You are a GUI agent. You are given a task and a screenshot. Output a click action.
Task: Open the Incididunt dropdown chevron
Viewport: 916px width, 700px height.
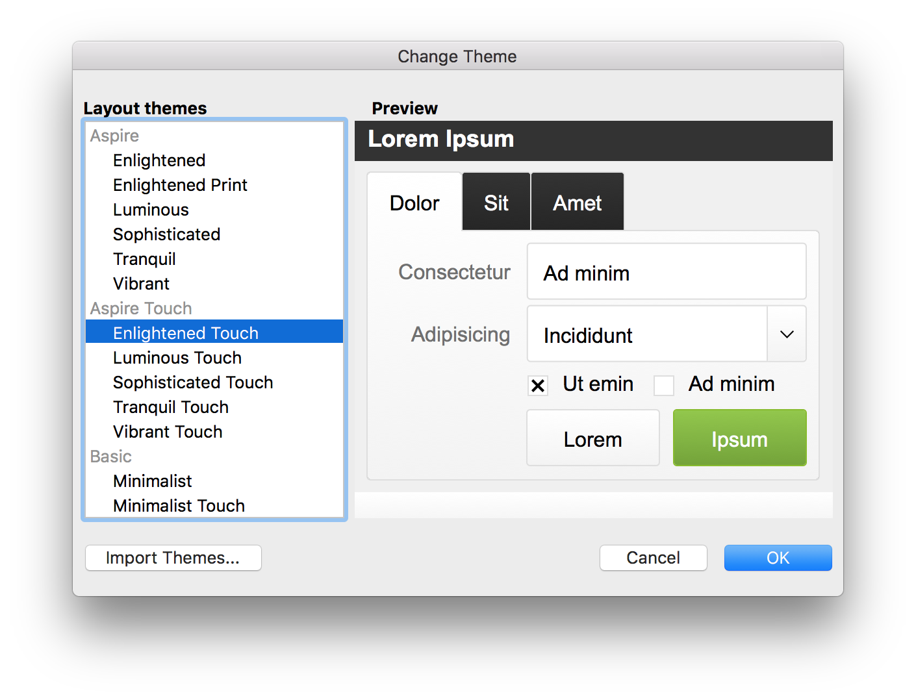(787, 334)
